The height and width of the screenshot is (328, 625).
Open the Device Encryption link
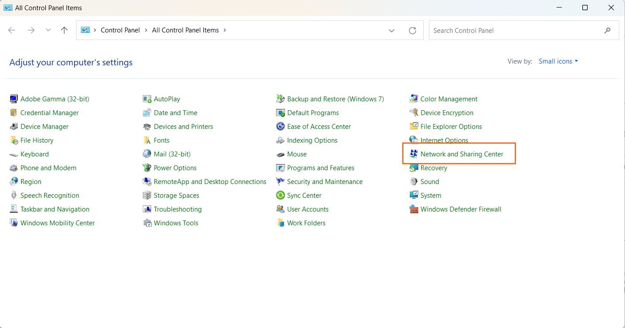447,112
